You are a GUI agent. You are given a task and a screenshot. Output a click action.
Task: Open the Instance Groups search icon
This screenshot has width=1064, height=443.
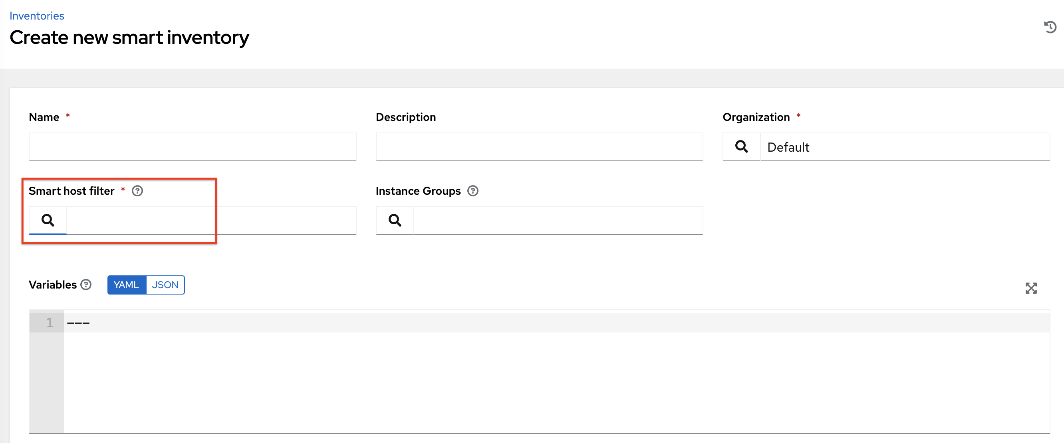point(395,220)
